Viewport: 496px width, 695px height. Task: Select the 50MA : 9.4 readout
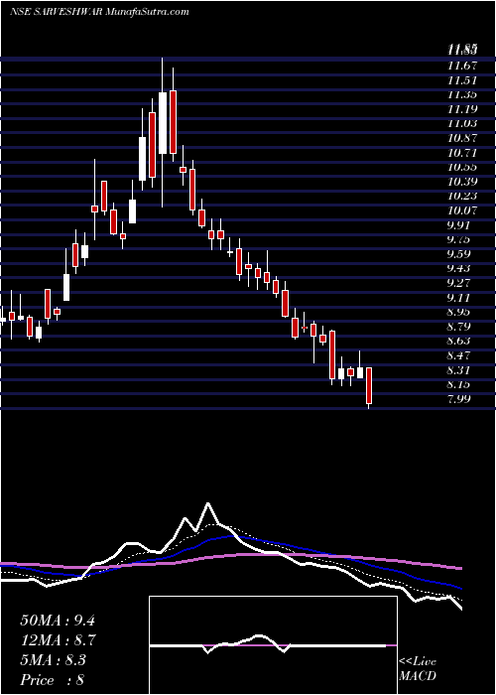(x=58, y=621)
